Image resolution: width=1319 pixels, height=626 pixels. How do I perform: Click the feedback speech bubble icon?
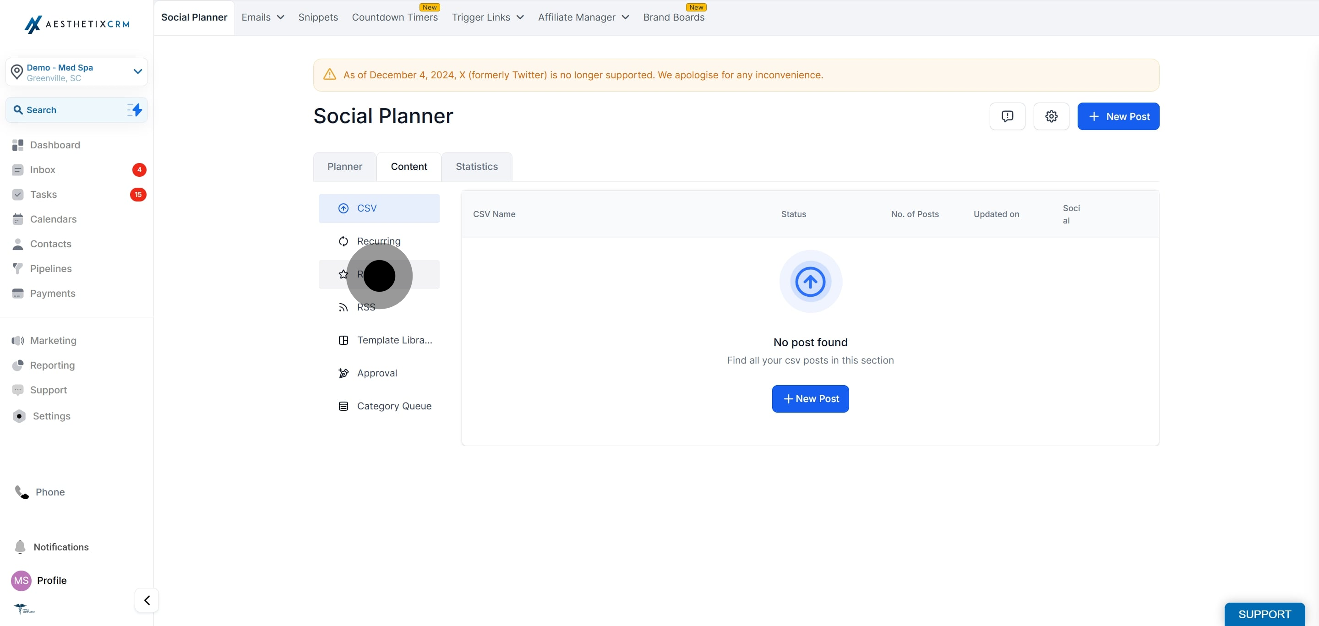pos(1007,116)
